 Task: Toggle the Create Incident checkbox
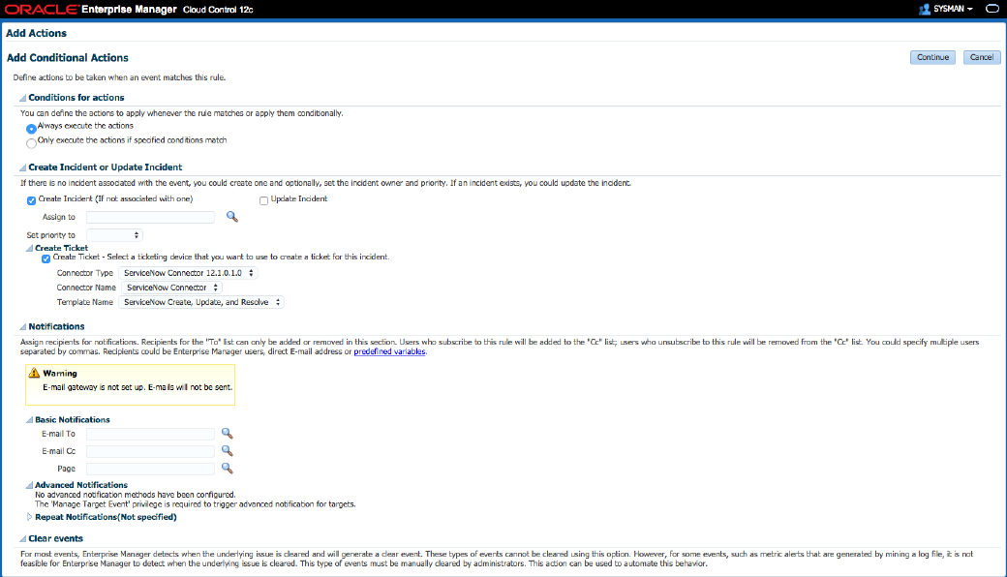[x=31, y=200]
